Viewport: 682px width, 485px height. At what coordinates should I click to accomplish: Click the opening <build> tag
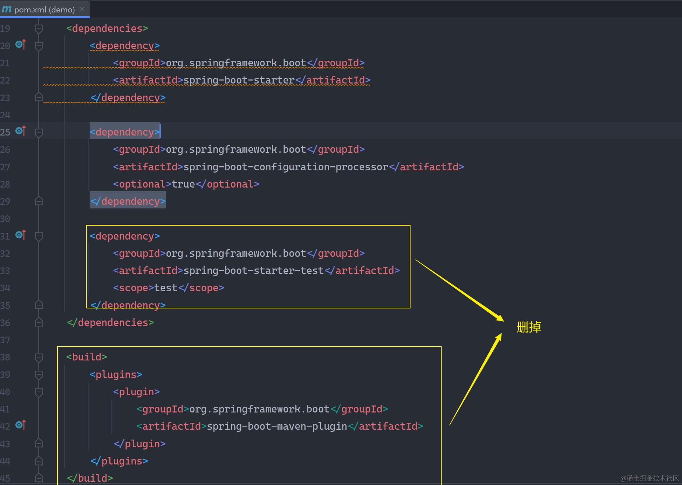coord(87,357)
